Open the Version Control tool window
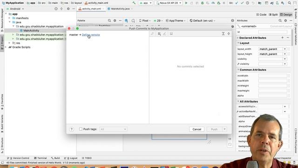The image size is (298, 168). coord(18,158)
